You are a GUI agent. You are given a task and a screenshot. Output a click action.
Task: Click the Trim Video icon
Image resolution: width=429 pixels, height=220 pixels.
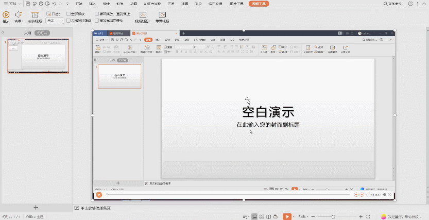(x=35, y=15)
